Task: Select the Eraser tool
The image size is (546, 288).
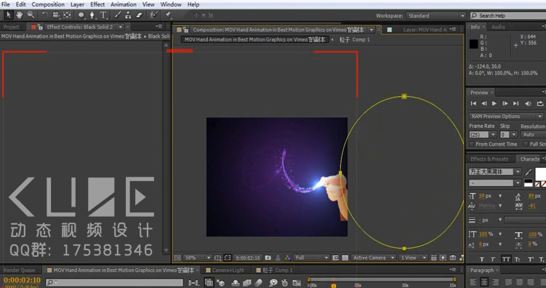Action: click(x=140, y=15)
